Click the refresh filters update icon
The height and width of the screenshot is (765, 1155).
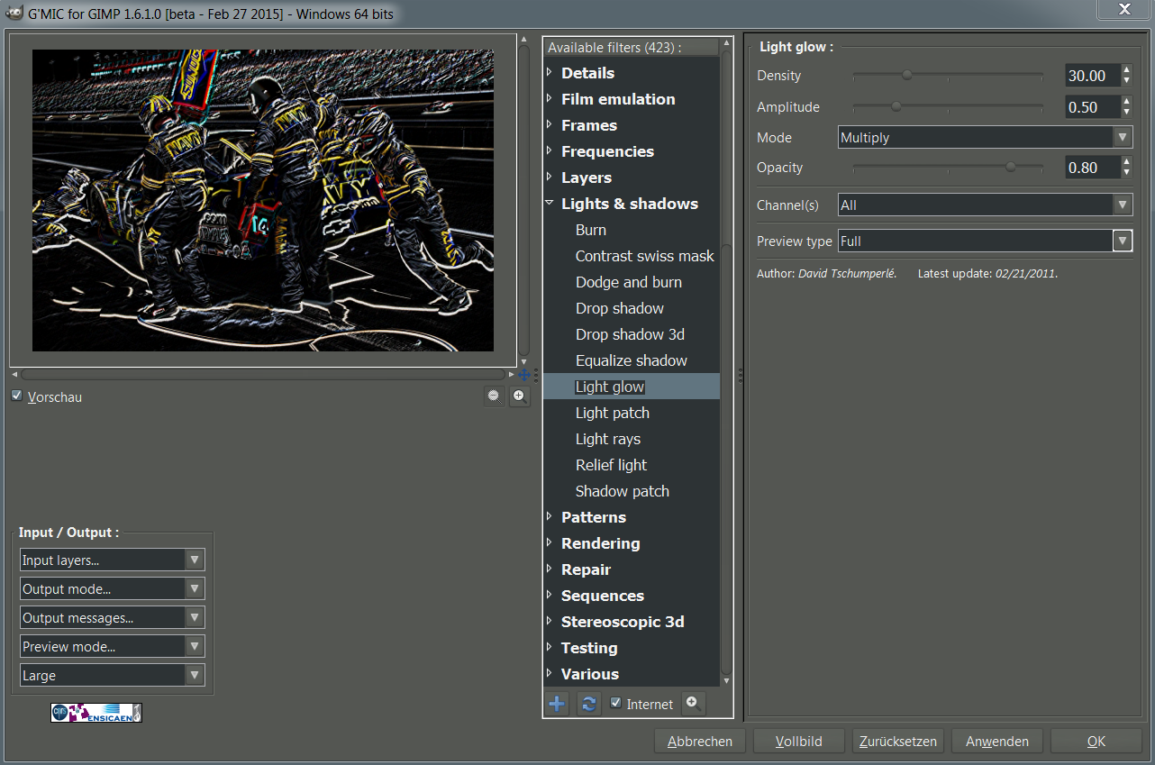(588, 704)
